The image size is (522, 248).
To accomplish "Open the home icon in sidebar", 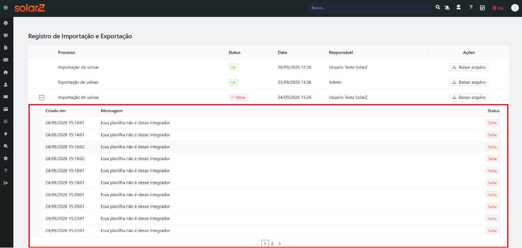I will [6, 72].
